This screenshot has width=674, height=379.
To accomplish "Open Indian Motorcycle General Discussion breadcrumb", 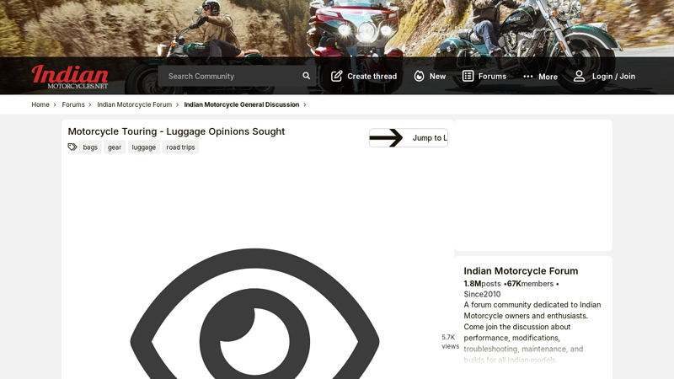I will click(x=242, y=104).
